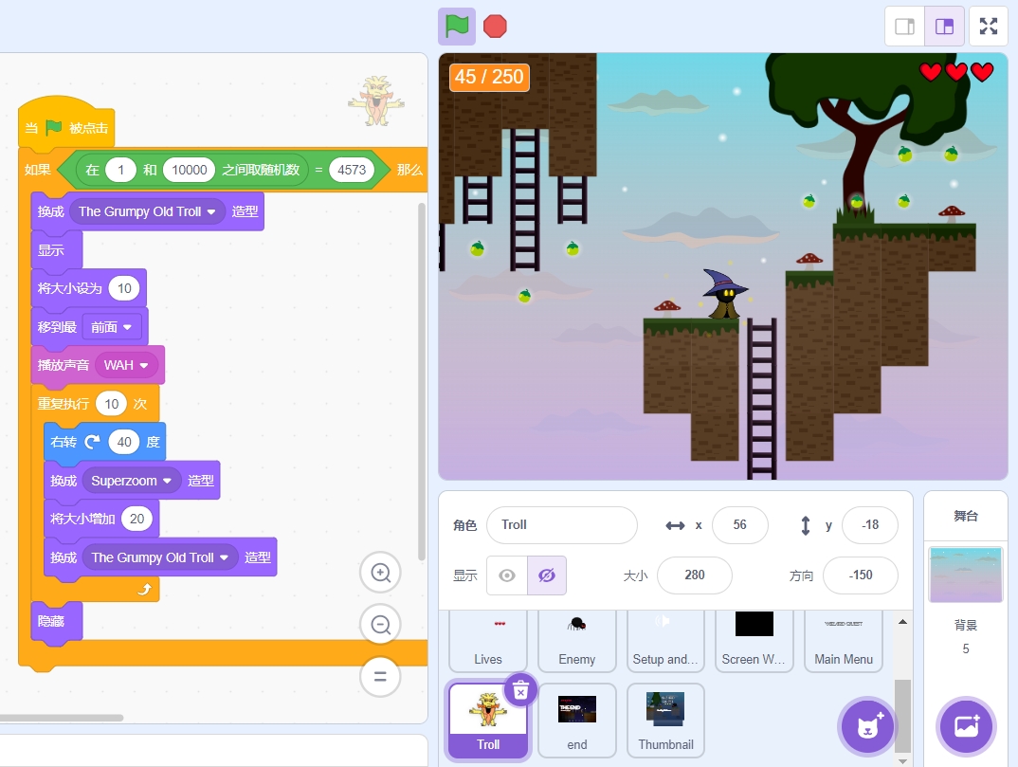Open the choose-a-sprite cat button

866,726
